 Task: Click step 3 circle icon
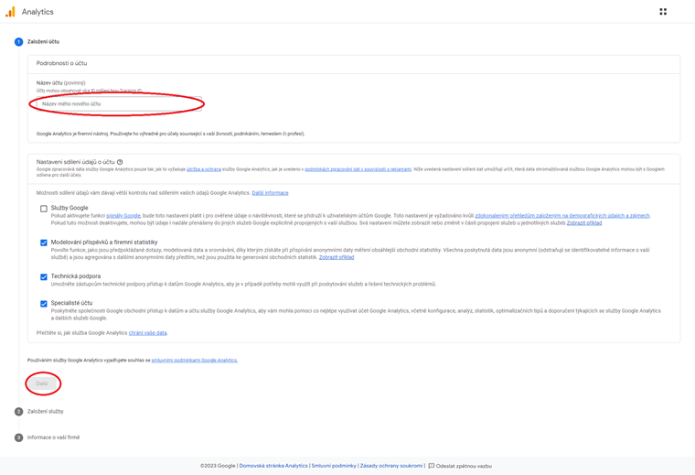(x=18, y=437)
